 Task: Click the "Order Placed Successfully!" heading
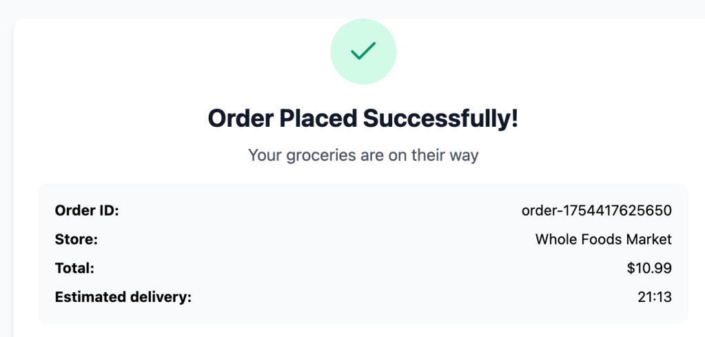362,119
